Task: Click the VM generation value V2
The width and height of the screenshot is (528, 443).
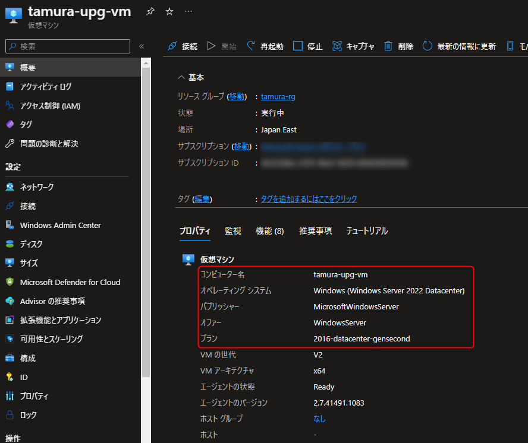Action: point(318,355)
